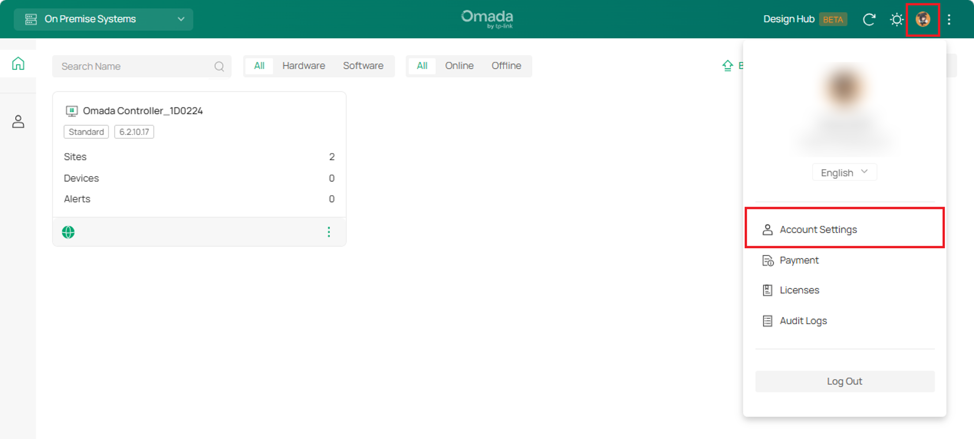Open Licenses menu item
Screen dimensions: 974x439
coord(844,290)
